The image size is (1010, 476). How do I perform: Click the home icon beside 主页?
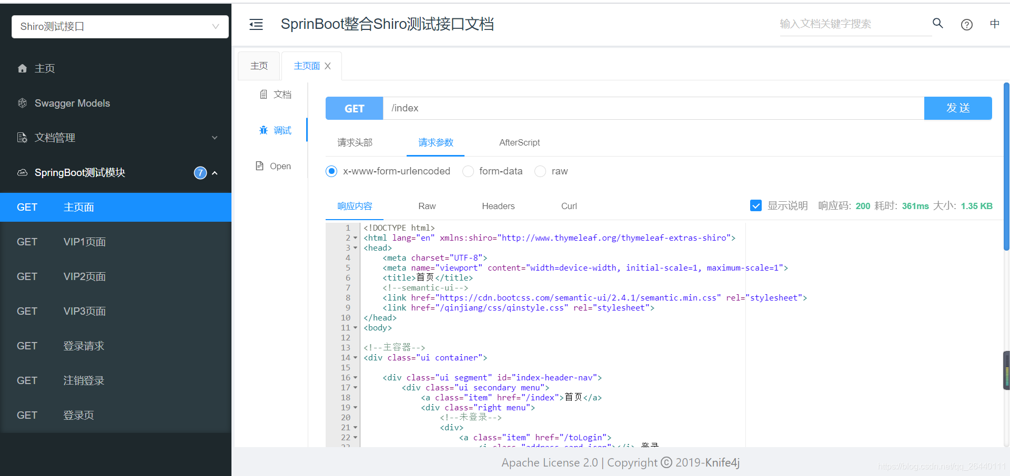pos(22,68)
